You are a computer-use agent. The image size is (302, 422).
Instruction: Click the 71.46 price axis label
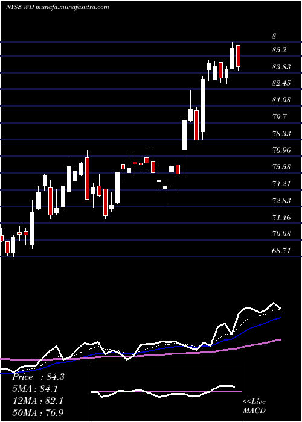click(281, 217)
